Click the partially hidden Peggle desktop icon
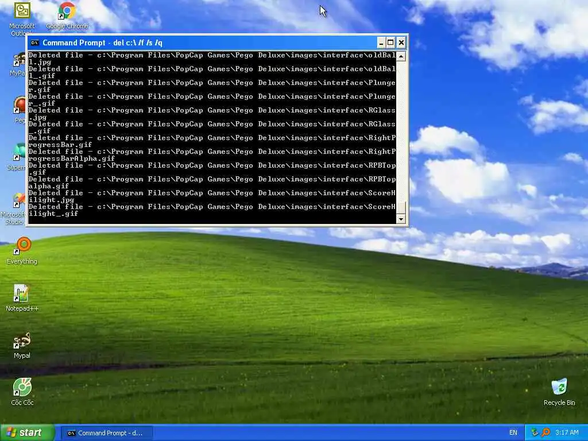The height and width of the screenshot is (441, 588). click(20, 110)
